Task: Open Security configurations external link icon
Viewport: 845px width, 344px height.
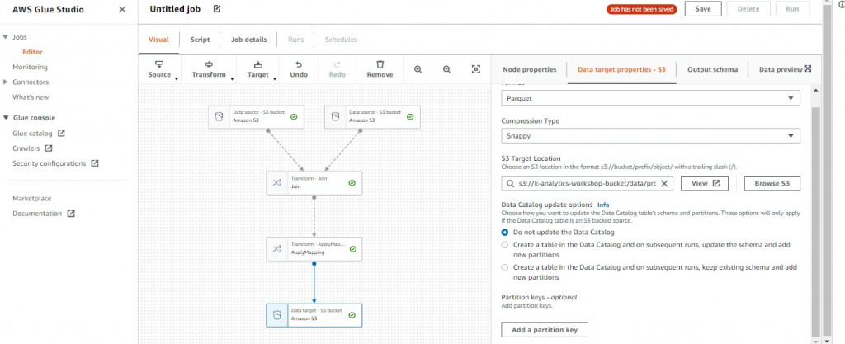Action: (x=95, y=163)
